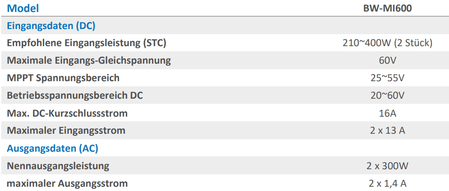Click the Eingangsdaten (DC) section heading
Screen dimensions: 449x191
coord(51,26)
